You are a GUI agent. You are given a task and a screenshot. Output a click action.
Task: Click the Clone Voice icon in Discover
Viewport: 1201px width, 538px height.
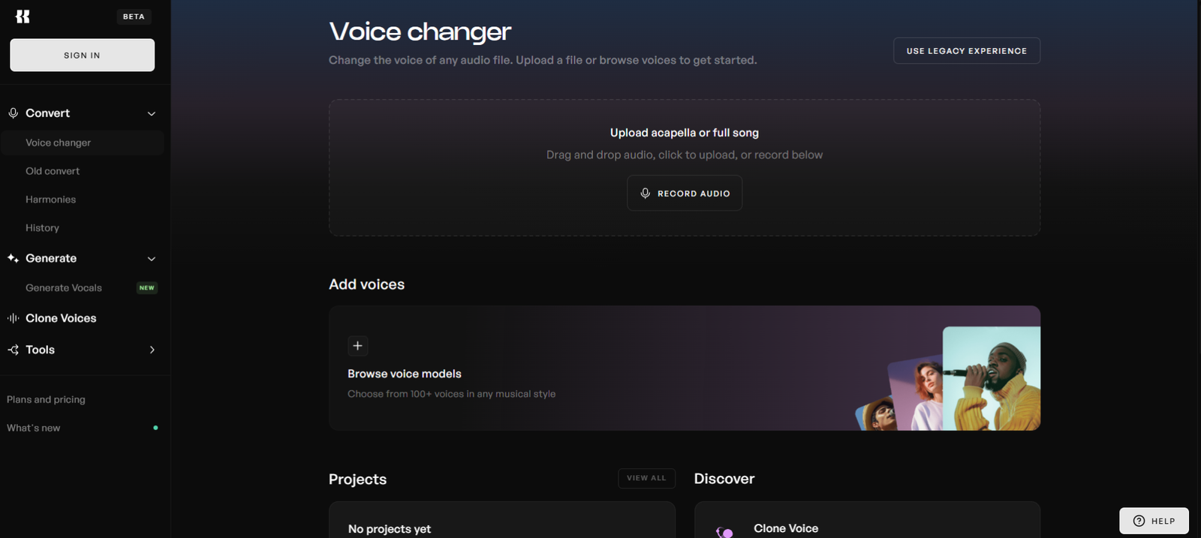click(x=724, y=531)
